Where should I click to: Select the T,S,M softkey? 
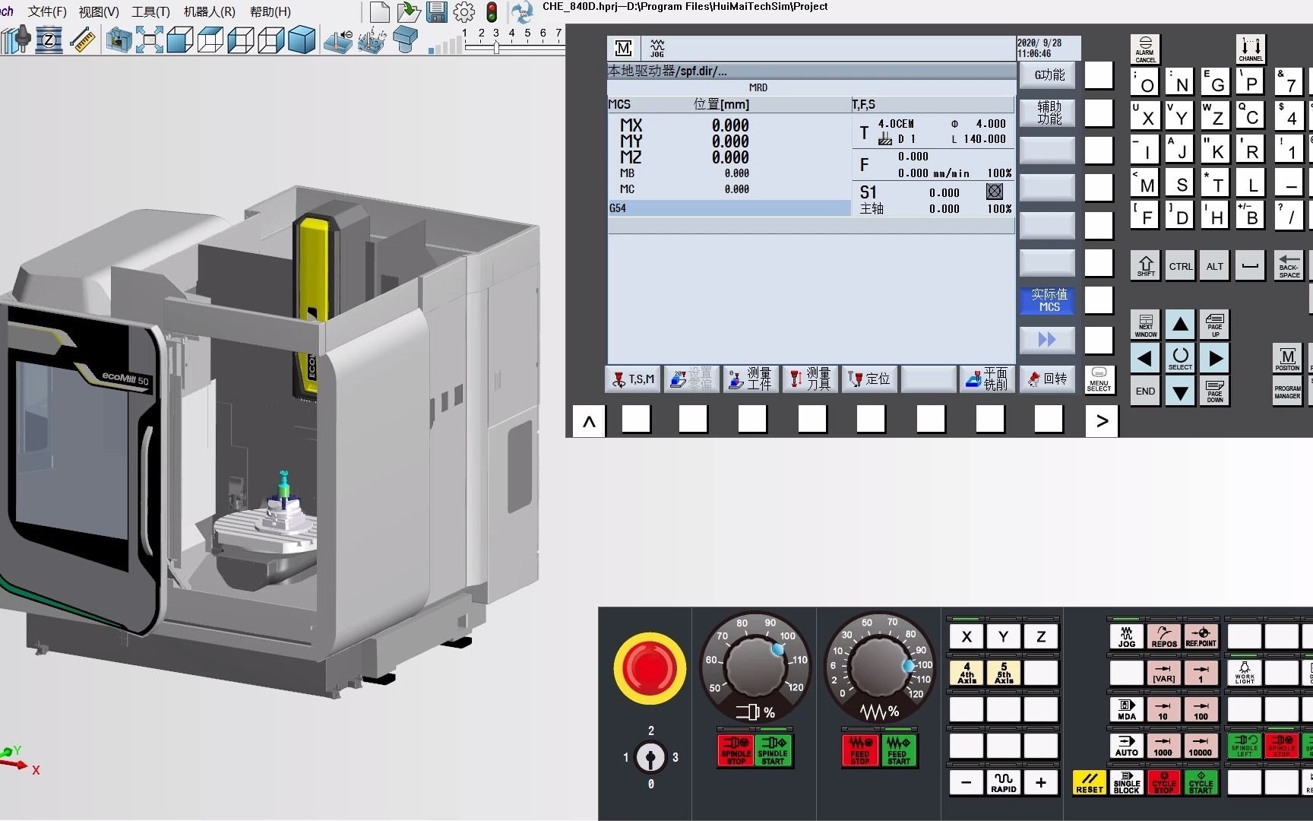(633, 379)
